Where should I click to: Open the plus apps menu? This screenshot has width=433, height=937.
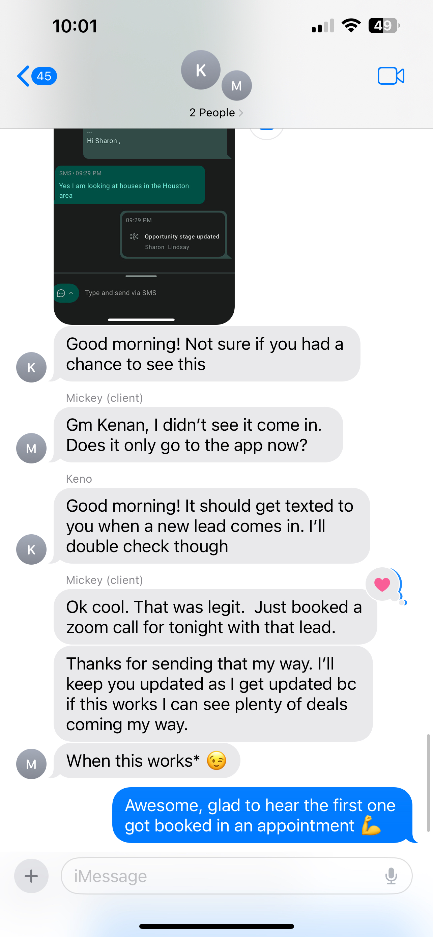[31, 876]
